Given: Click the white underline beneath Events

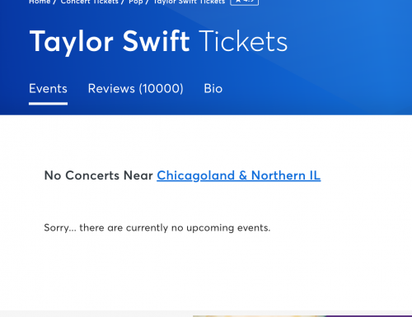Looking at the screenshot, I should coord(48,104).
